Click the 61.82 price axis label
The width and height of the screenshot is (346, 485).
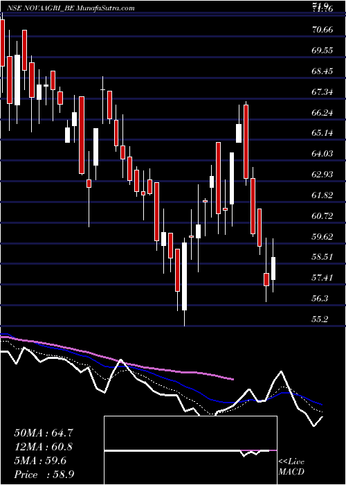pyautogui.click(x=322, y=195)
